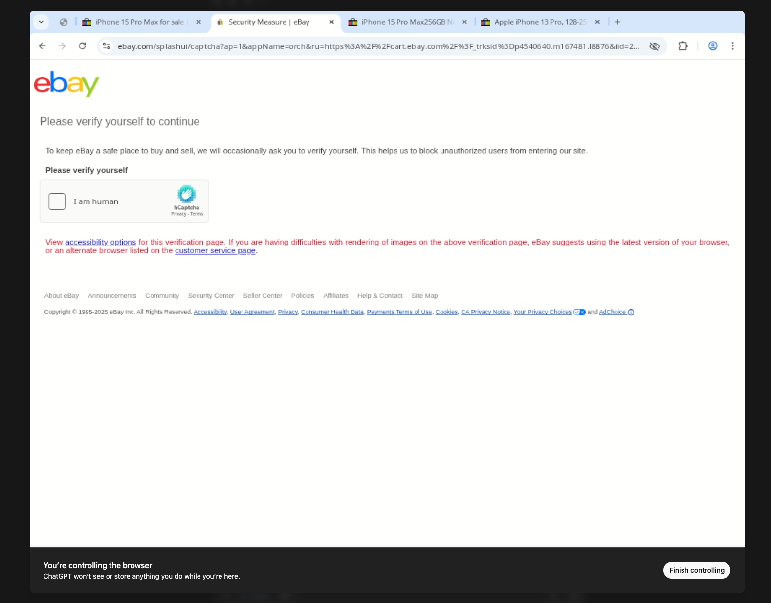Expand the tab search dropdown arrow

[41, 22]
